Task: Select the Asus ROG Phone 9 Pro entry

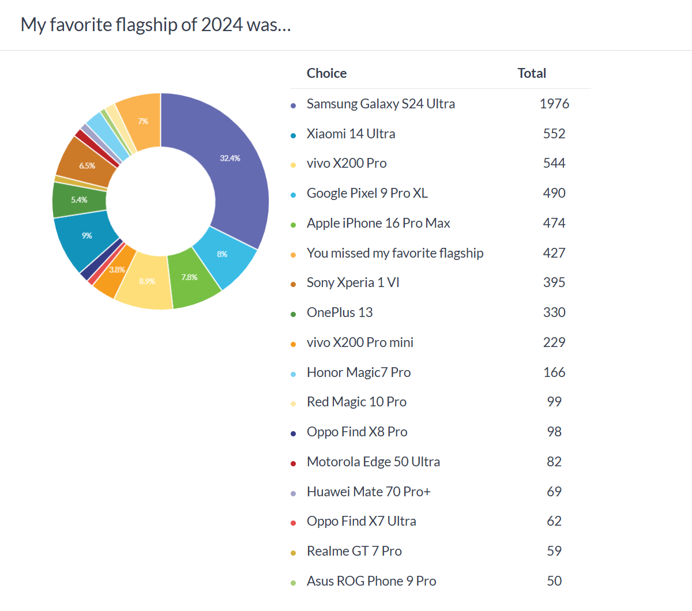Action: pos(371,581)
